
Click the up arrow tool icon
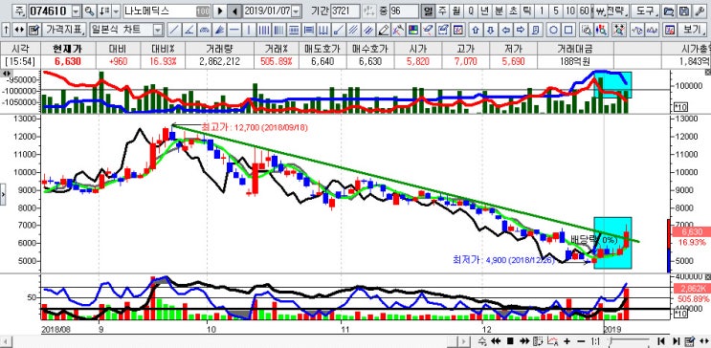(x=475, y=31)
